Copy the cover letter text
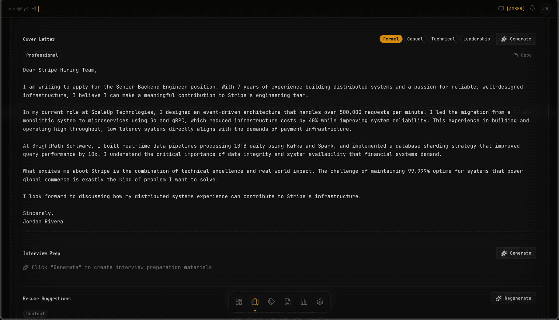The height and width of the screenshot is (320, 559). coord(523,55)
